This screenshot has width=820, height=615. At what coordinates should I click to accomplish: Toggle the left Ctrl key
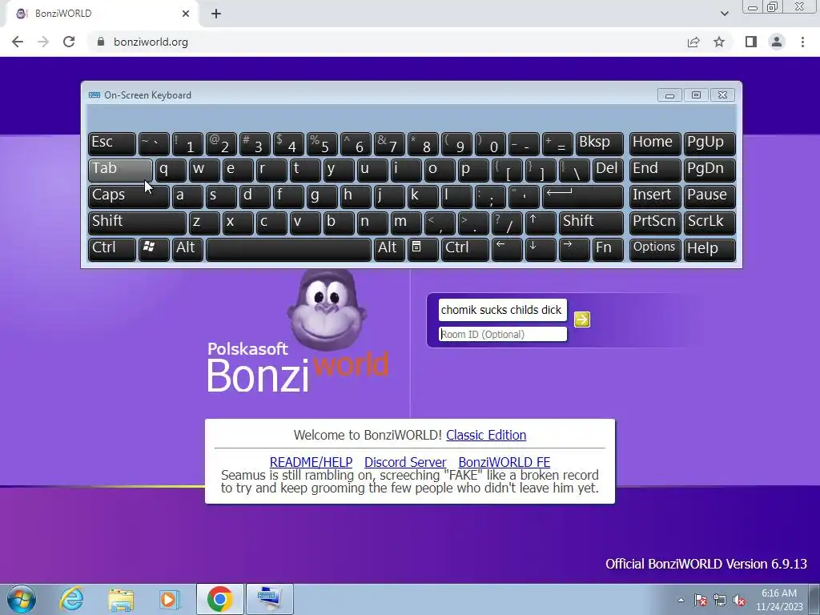[x=112, y=248]
